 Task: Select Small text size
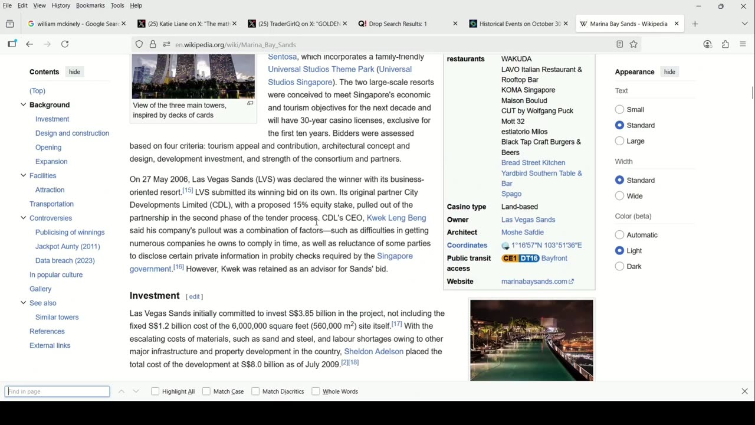pos(619,110)
